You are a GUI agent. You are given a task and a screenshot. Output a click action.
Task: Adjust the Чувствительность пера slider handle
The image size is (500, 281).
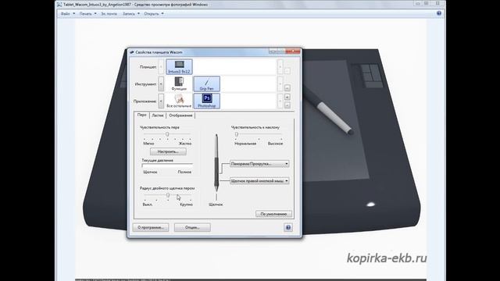click(x=167, y=134)
